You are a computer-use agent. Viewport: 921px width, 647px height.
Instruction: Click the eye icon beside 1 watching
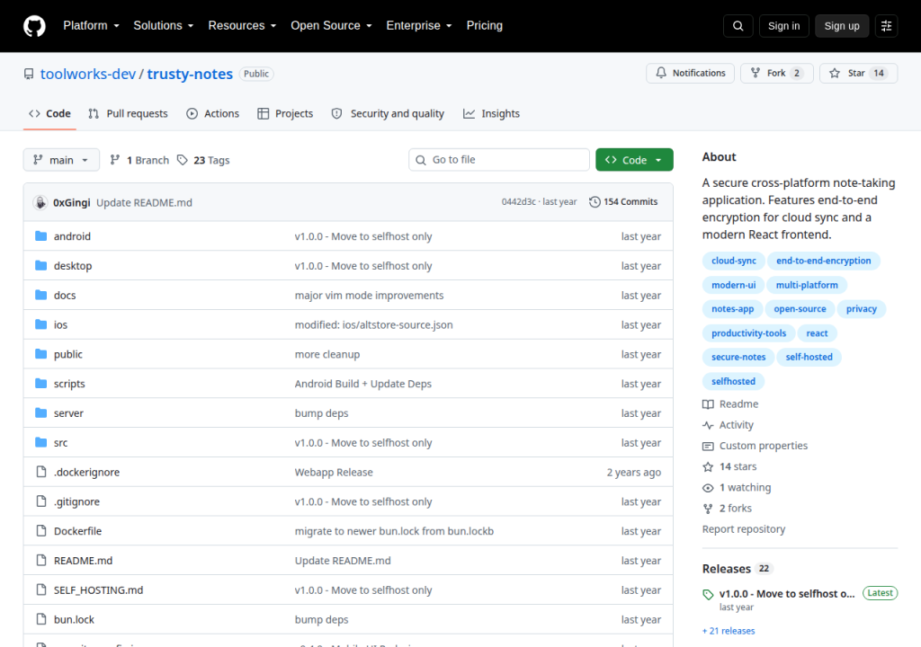click(708, 488)
